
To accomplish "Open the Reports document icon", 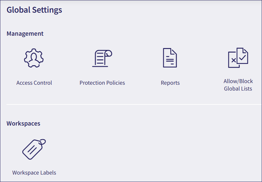I will (x=170, y=58).
